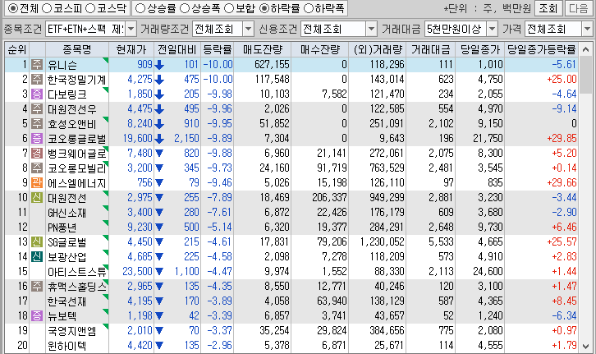Click the 신 badge icon beside 보광산업
Image resolution: width=596 pixels, height=354 pixels.
click(37, 256)
